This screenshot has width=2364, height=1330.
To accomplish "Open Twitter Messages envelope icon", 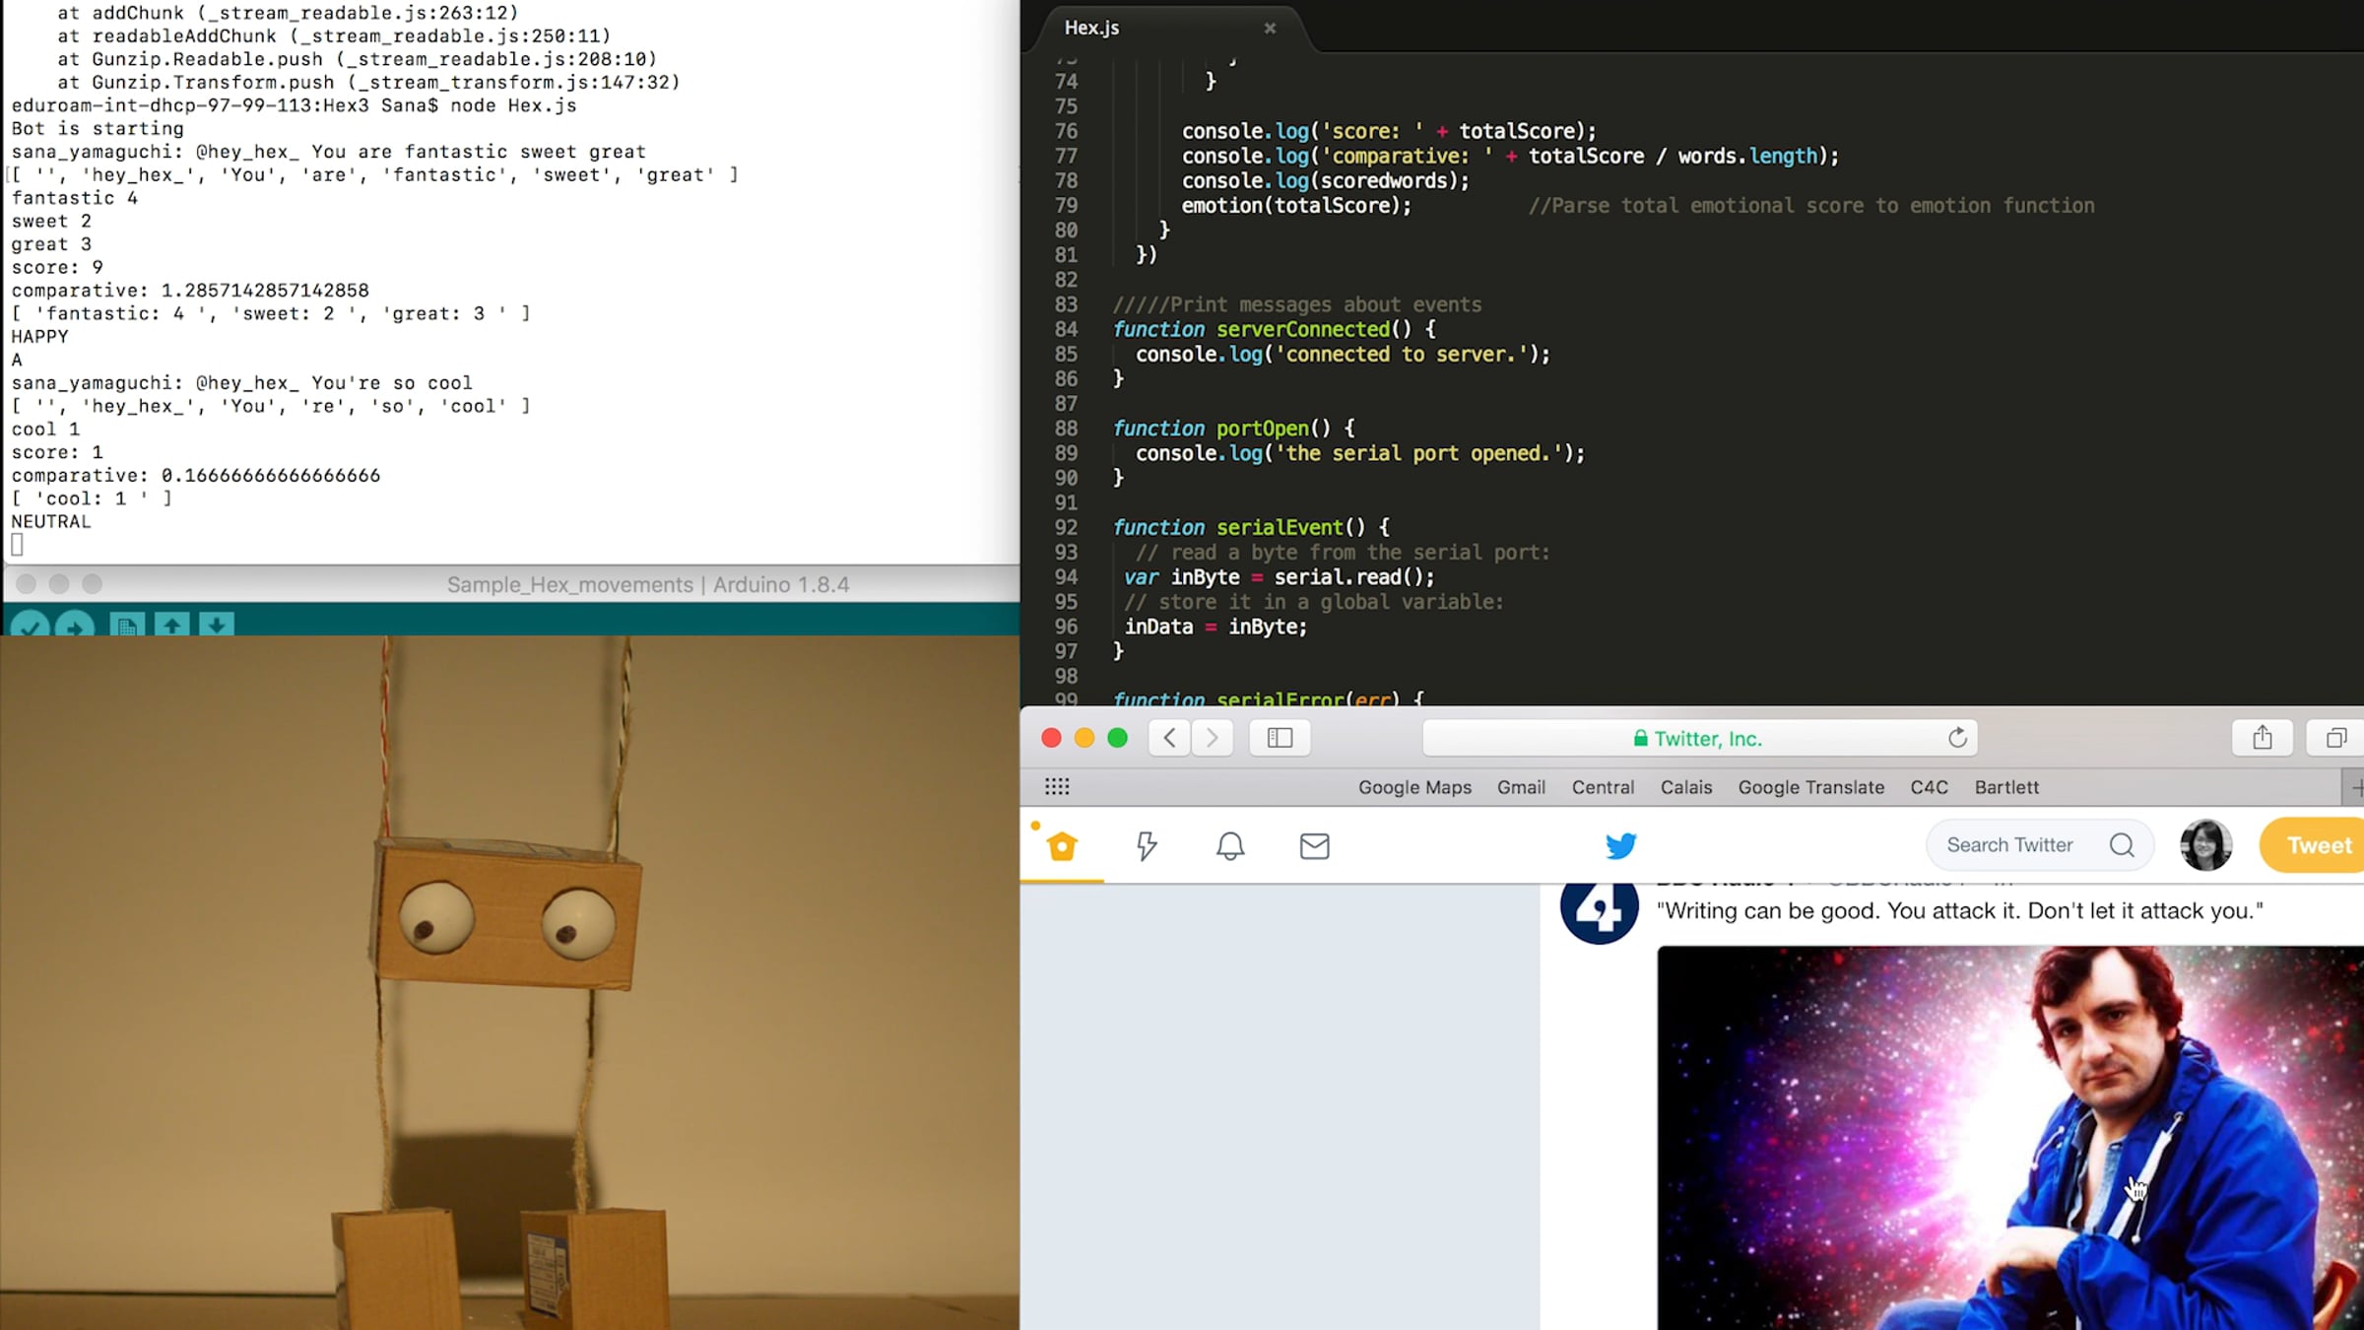I will click(x=1314, y=846).
